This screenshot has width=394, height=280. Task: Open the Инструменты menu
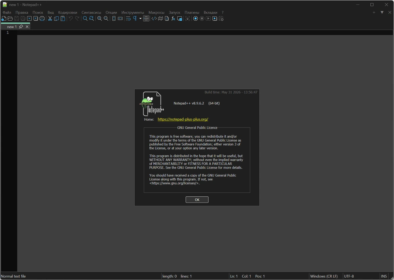click(x=133, y=12)
